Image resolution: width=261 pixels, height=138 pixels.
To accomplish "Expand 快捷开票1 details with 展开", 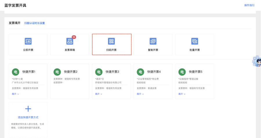I will (x=15, y=94).
